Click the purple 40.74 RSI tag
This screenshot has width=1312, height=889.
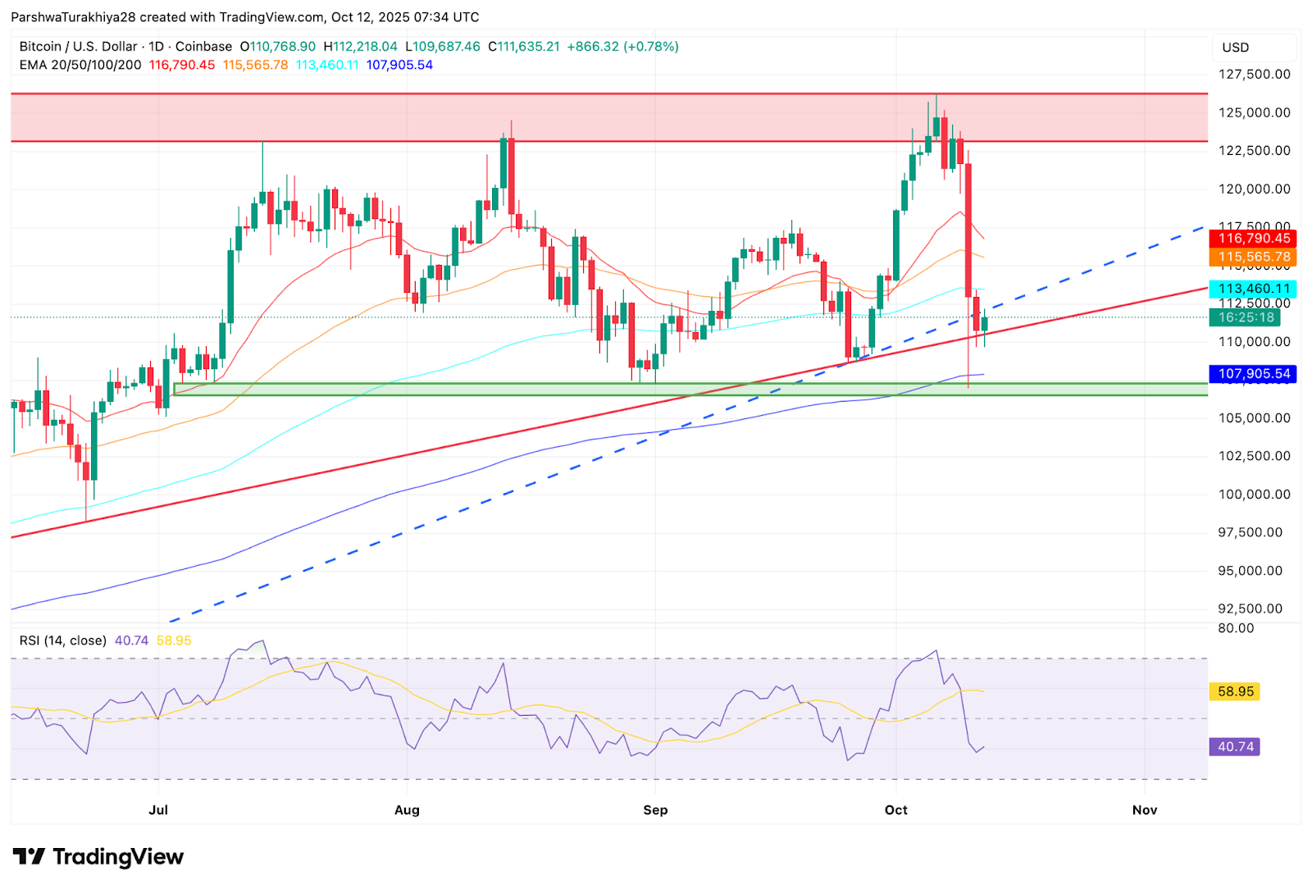pyautogui.click(x=1235, y=747)
